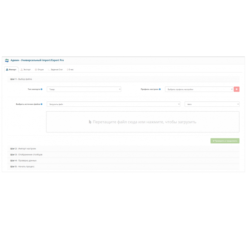Open the Опции tab
The image size is (246, 229).
pyautogui.click(x=39, y=69)
